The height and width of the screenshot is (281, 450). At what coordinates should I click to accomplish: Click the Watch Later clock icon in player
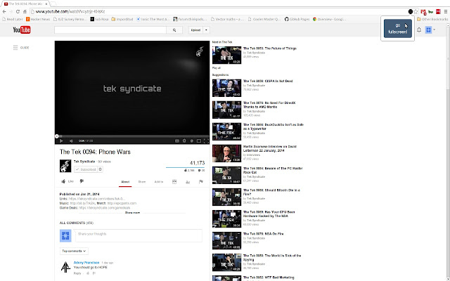[192, 140]
